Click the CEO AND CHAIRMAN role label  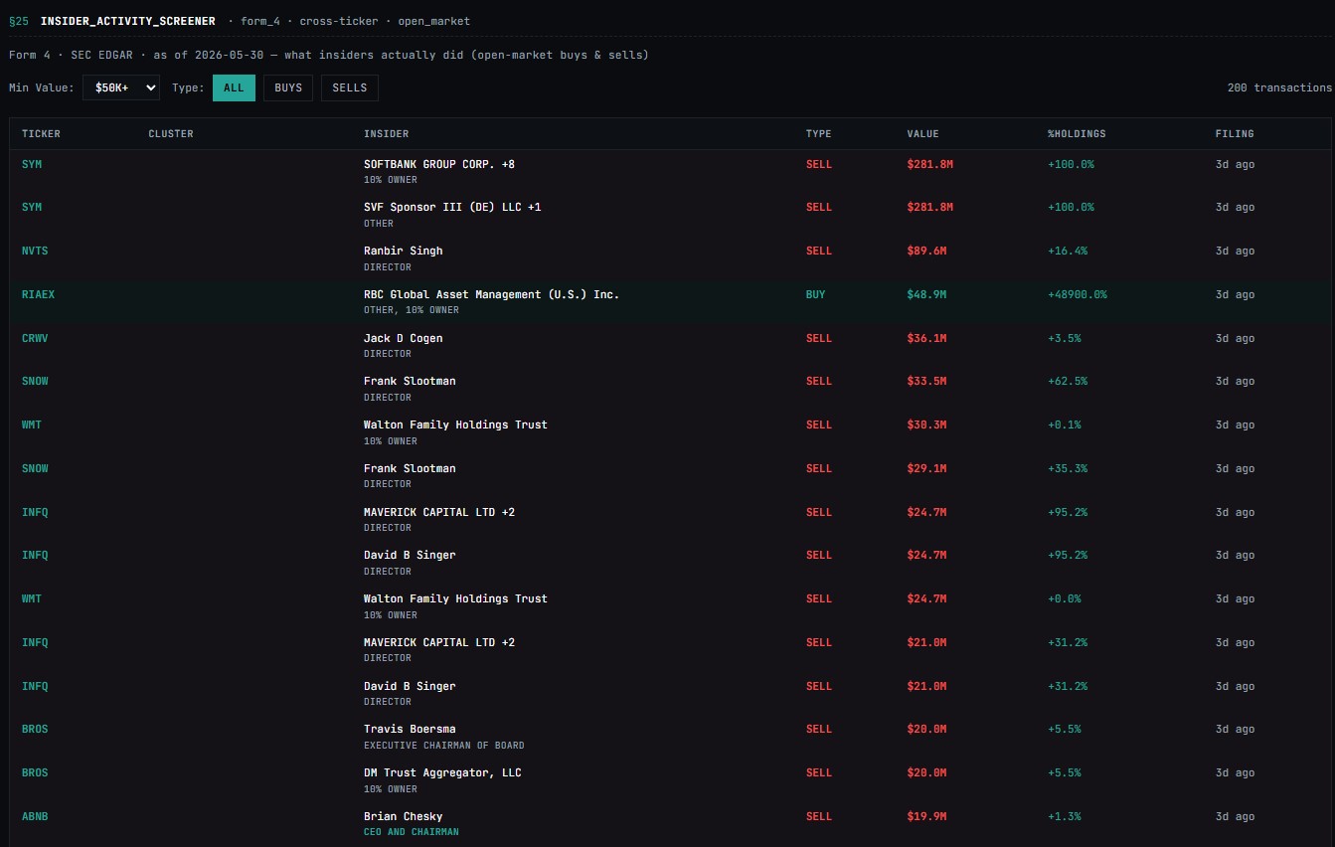pyautogui.click(x=412, y=831)
